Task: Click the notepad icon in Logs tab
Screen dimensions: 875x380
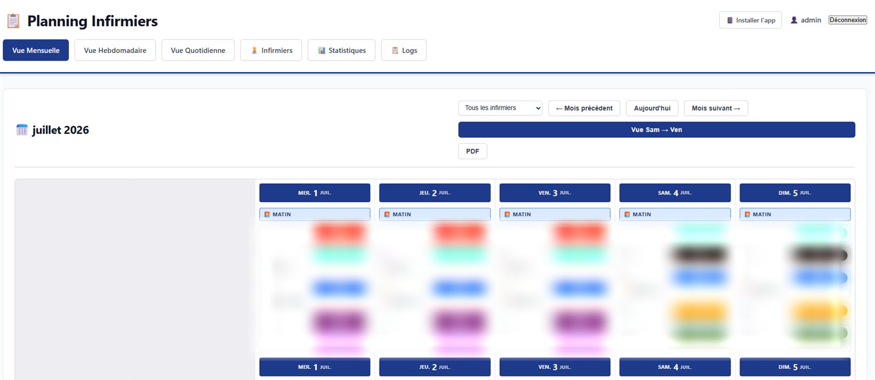Action: [395, 50]
